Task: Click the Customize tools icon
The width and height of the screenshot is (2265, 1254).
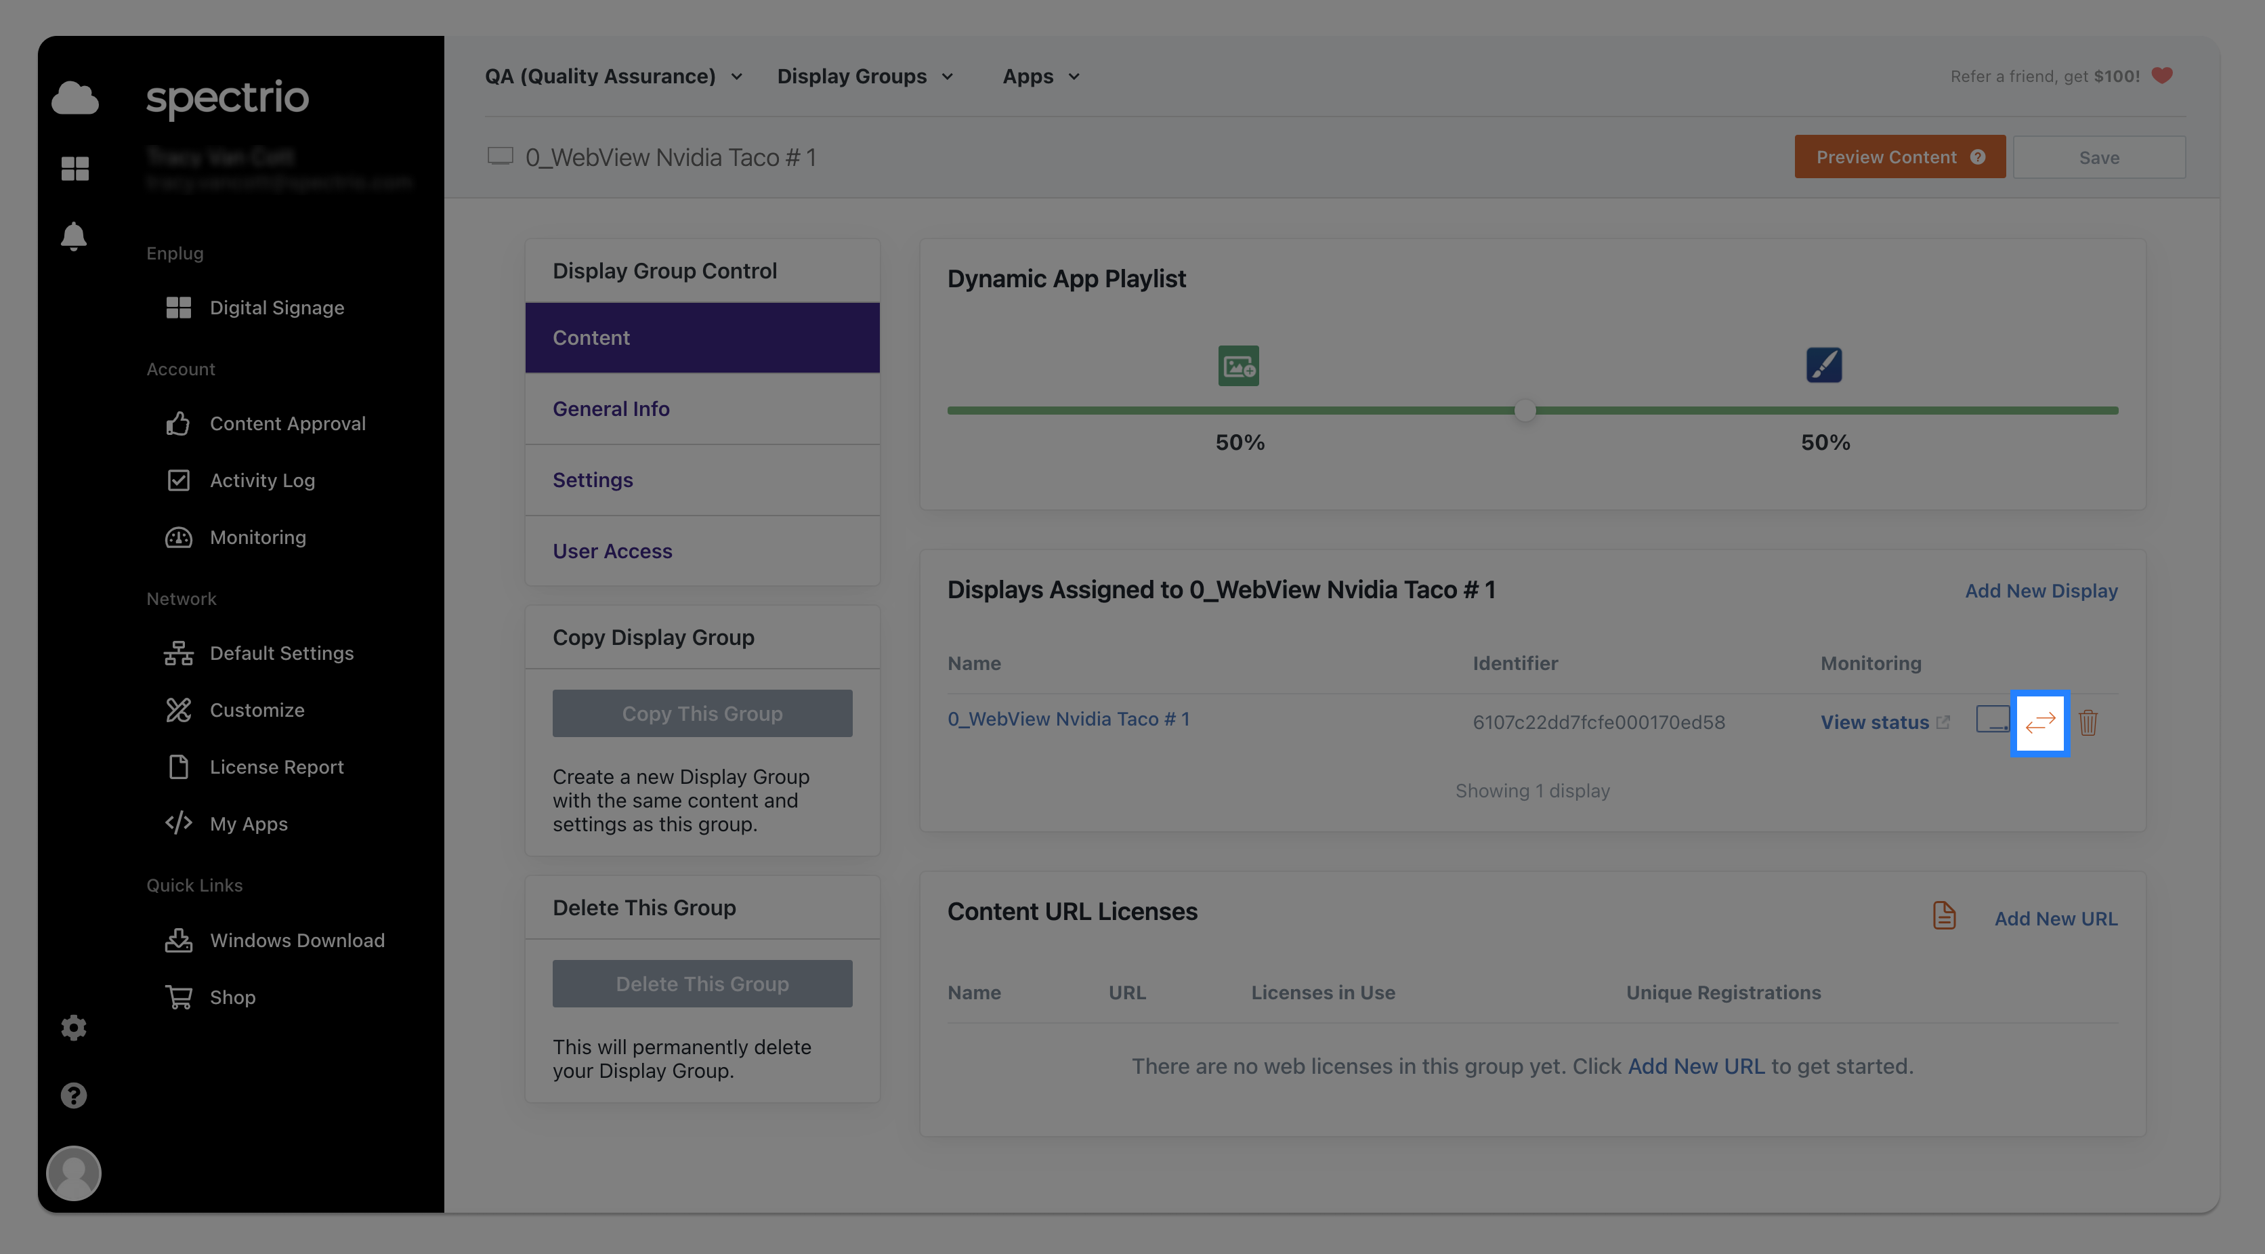Action: (179, 710)
